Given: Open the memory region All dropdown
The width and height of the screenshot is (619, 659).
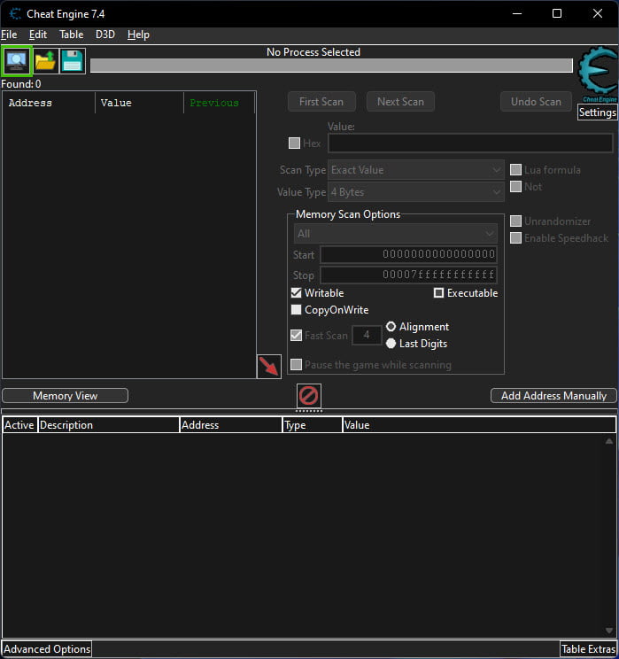Looking at the screenshot, I should pyautogui.click(x=396, y=234).
